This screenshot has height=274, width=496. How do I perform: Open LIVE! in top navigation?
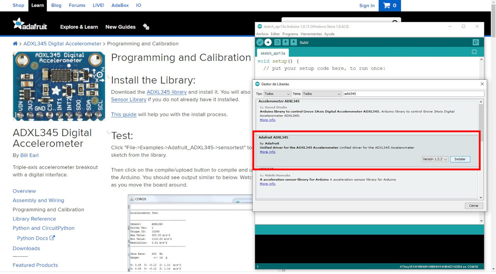tap(98, 5)
